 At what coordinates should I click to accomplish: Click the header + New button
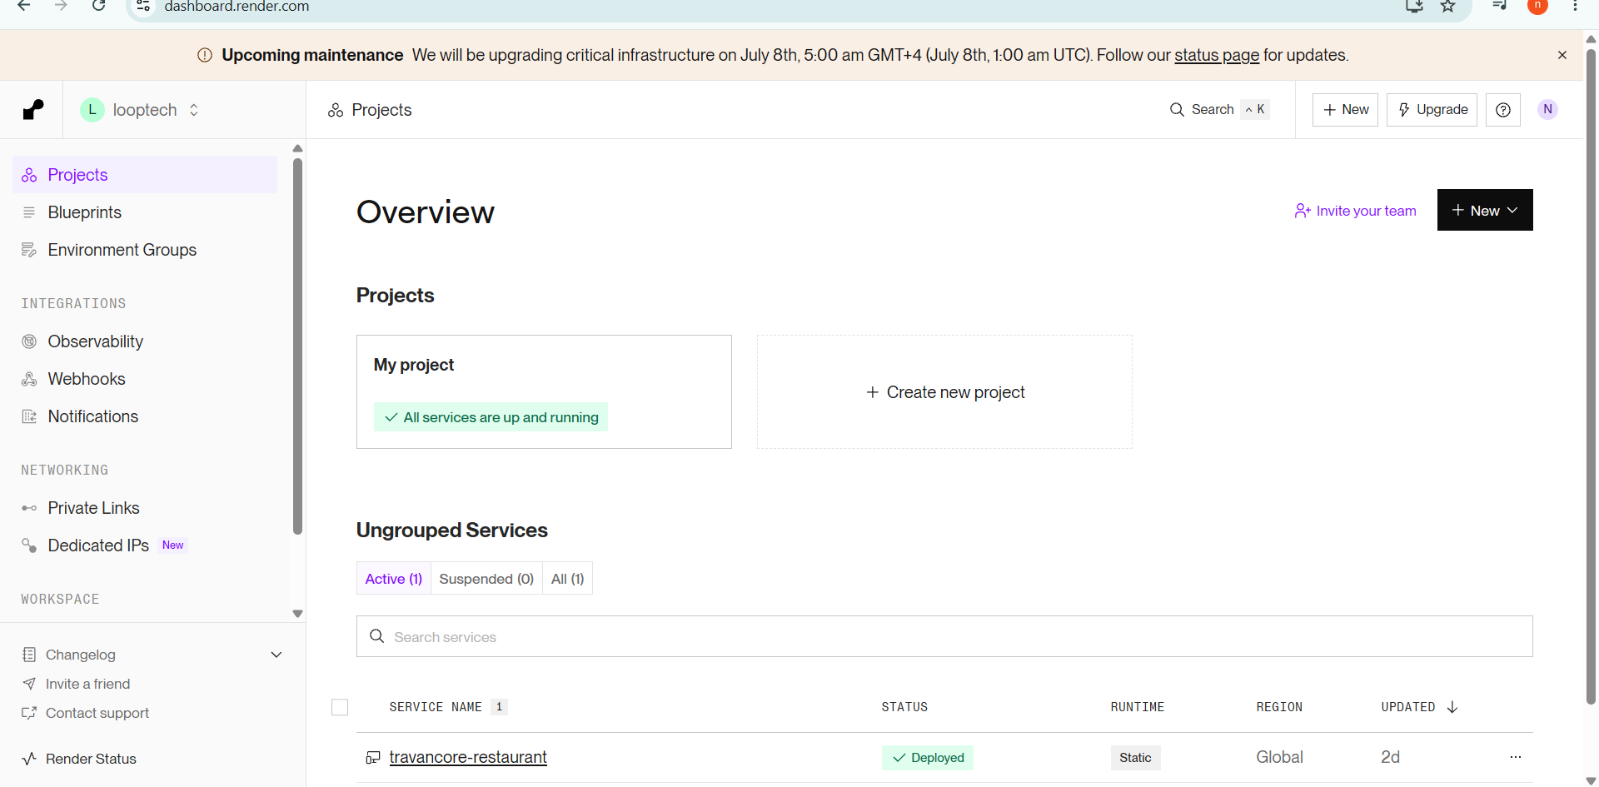[1345, 109]
